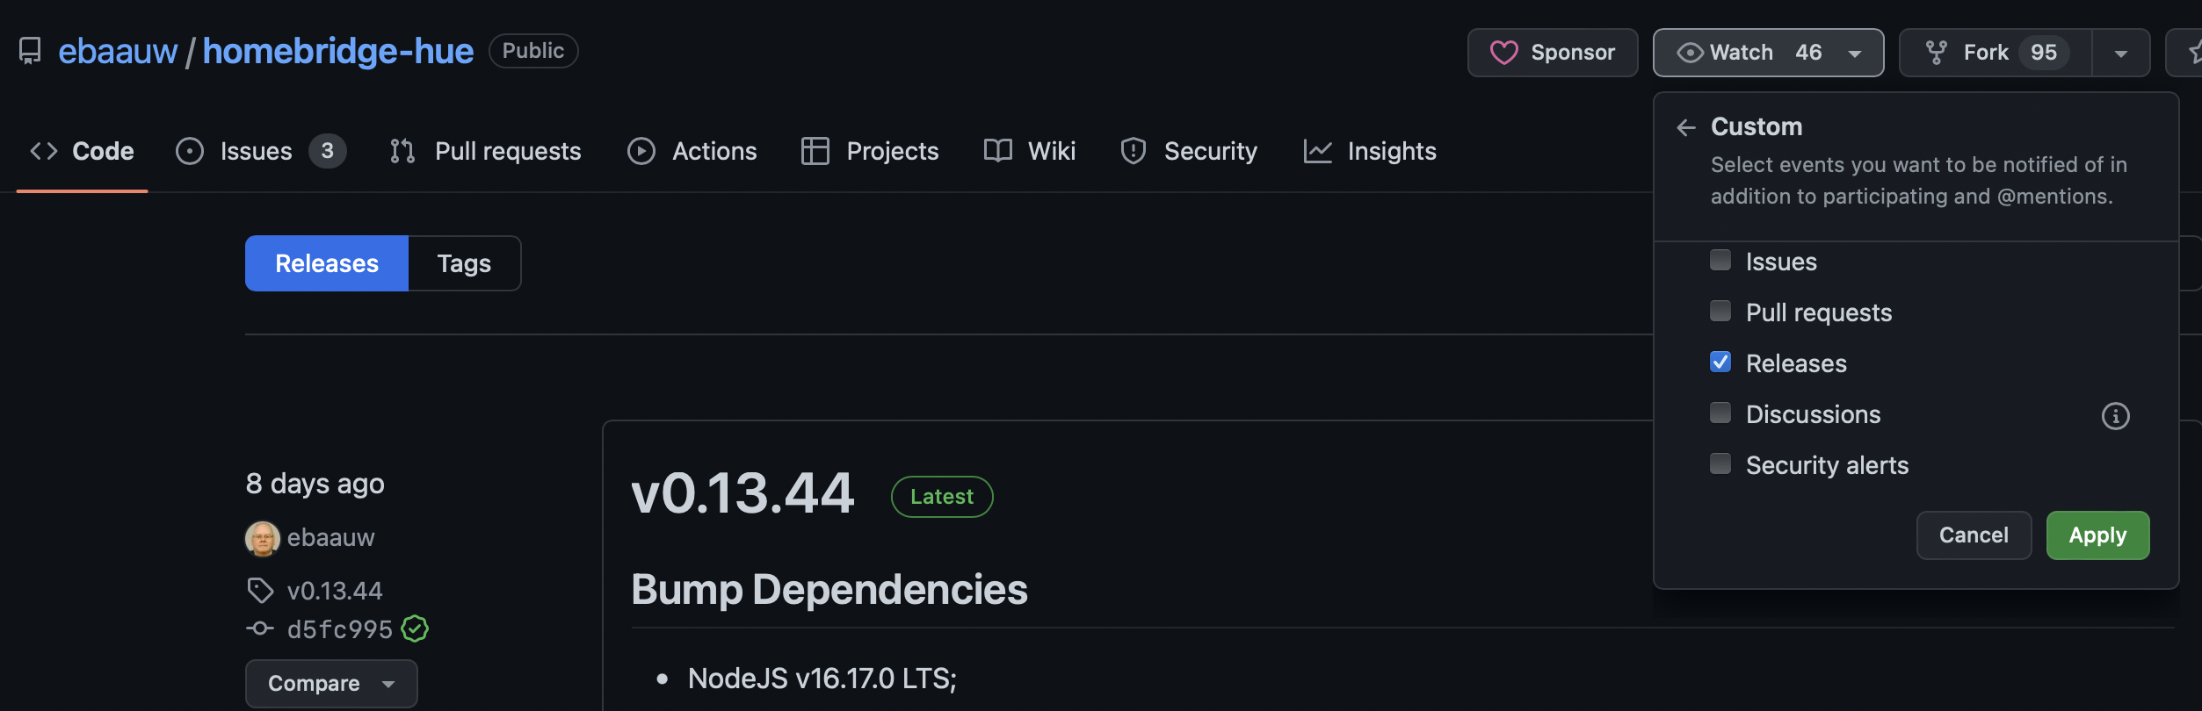Click the tag icon next to v0.13.44

coord(260,590)
